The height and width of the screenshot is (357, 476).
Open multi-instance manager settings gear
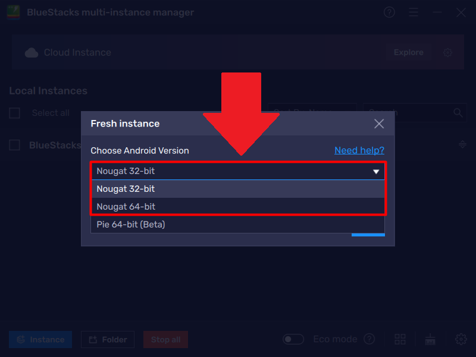(461, 339)
